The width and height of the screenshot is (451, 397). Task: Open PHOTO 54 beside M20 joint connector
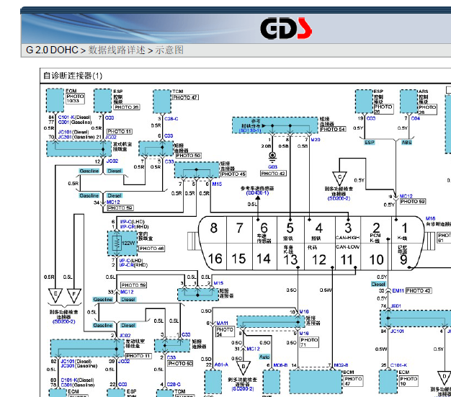(333, 130)
